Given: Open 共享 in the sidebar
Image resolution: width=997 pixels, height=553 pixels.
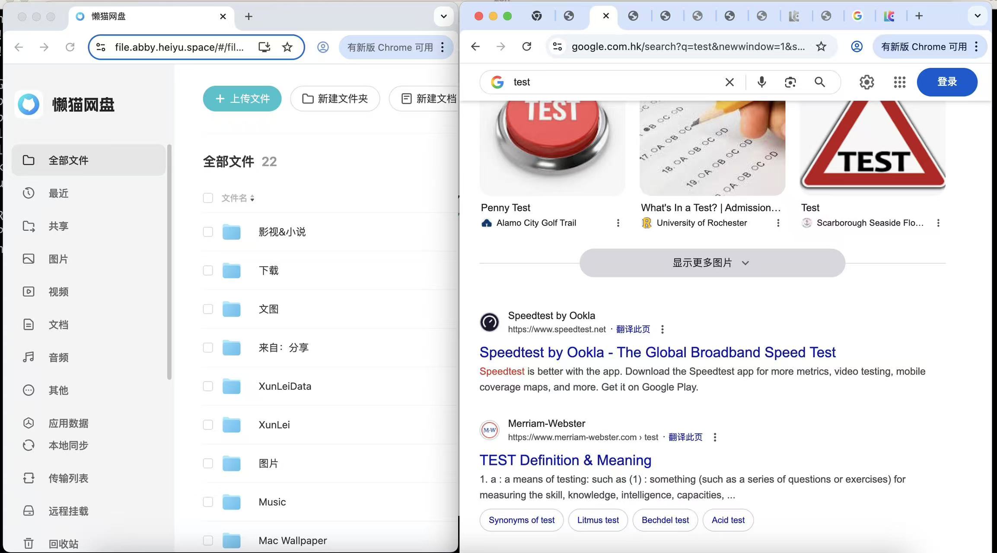Looking at the screenshot, I should 89,226.
